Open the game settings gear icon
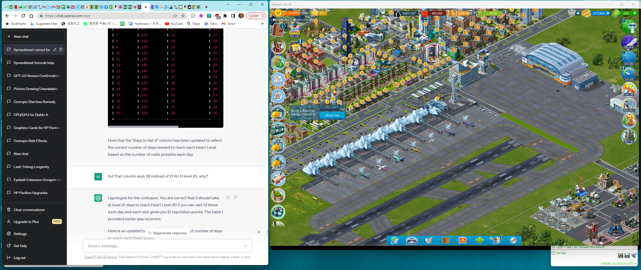The height and width of the screenshot is (270, 641). [x=513, y=240]
